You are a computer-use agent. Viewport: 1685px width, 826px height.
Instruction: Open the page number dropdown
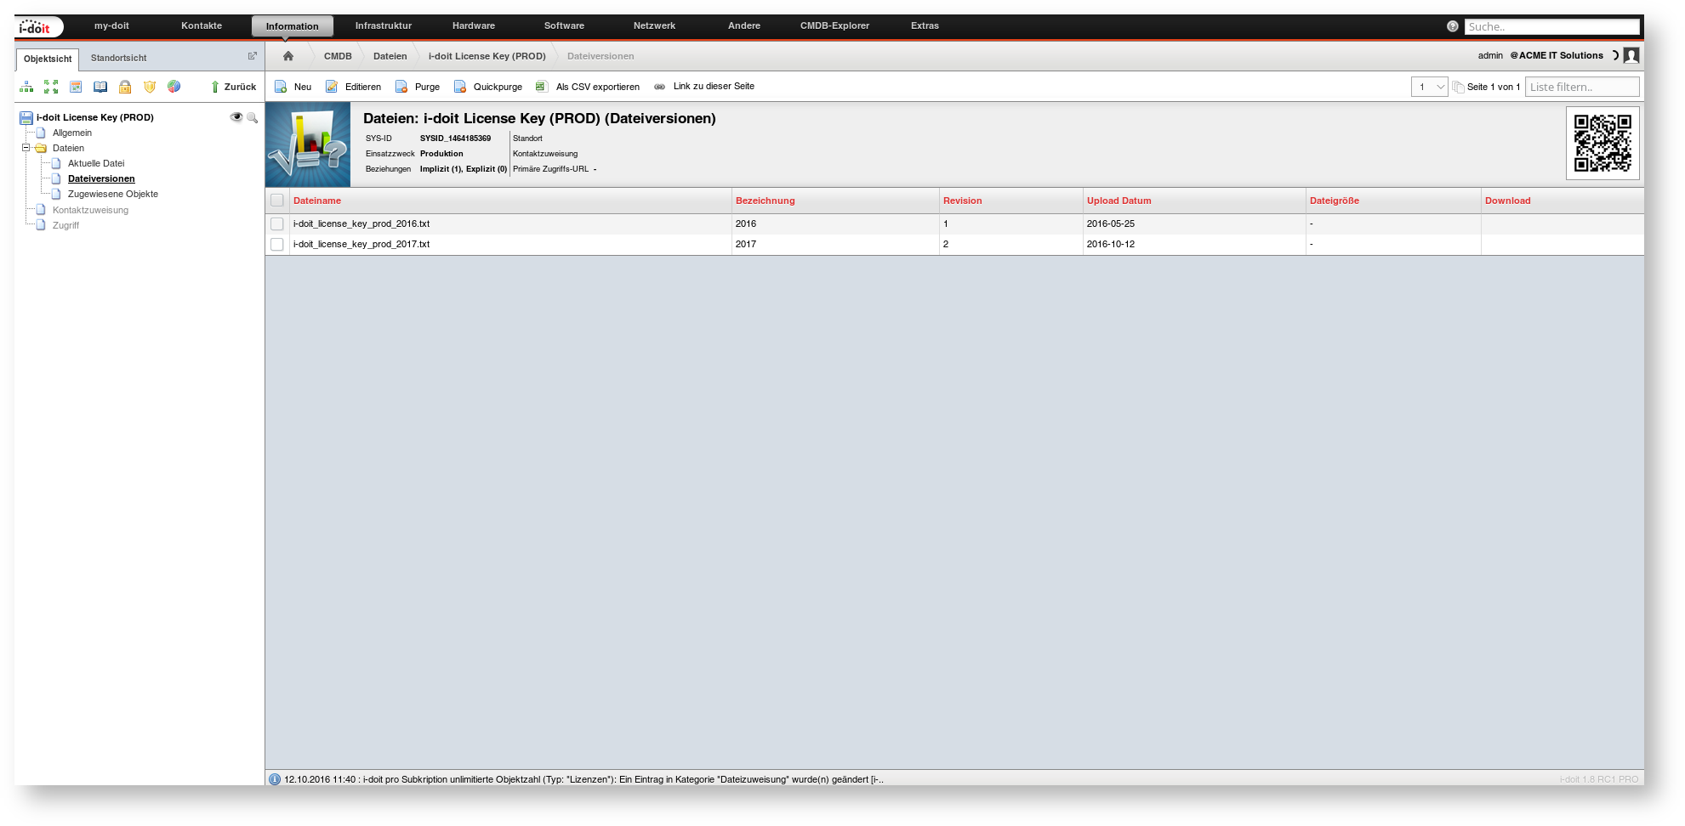pos(1429,87)
